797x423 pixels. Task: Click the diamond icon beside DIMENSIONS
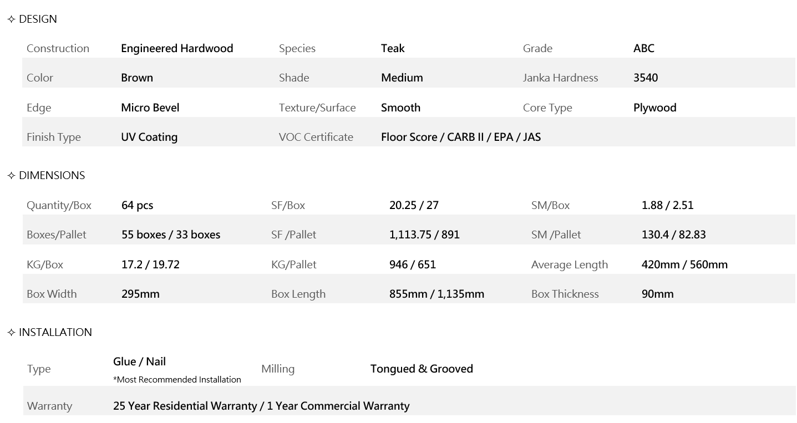(11, 176)
